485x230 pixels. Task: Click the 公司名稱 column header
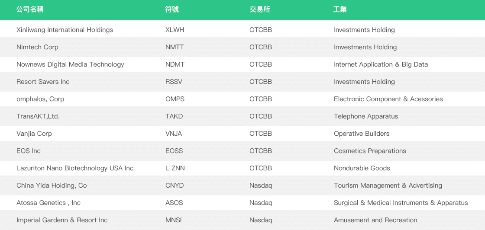coord(30,10)
